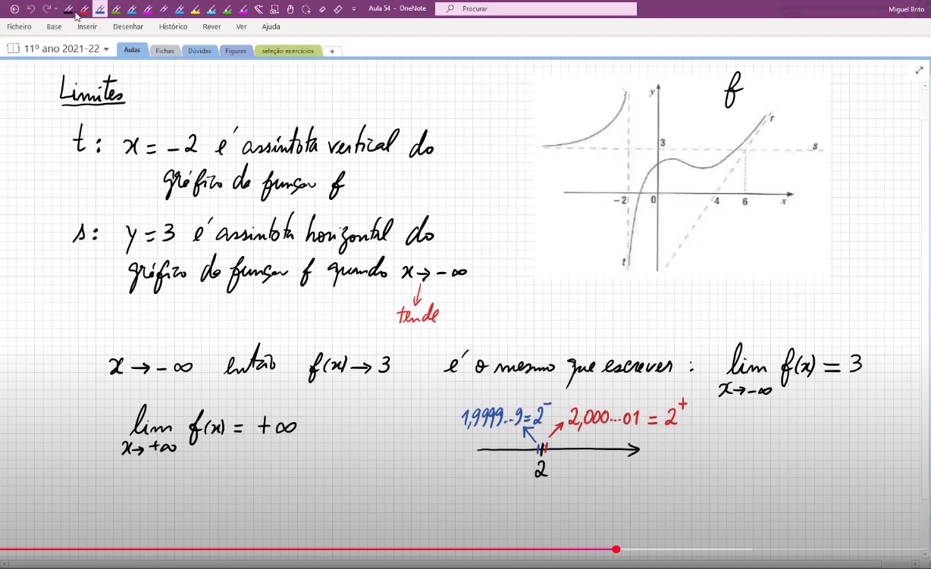Switch to the Aulas section tab

click(x=133, y=50)
